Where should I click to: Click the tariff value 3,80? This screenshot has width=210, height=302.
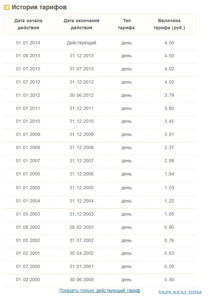[x=169, y=108]
